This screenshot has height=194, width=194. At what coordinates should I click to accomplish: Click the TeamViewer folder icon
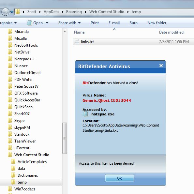click(x=10, y=141)
